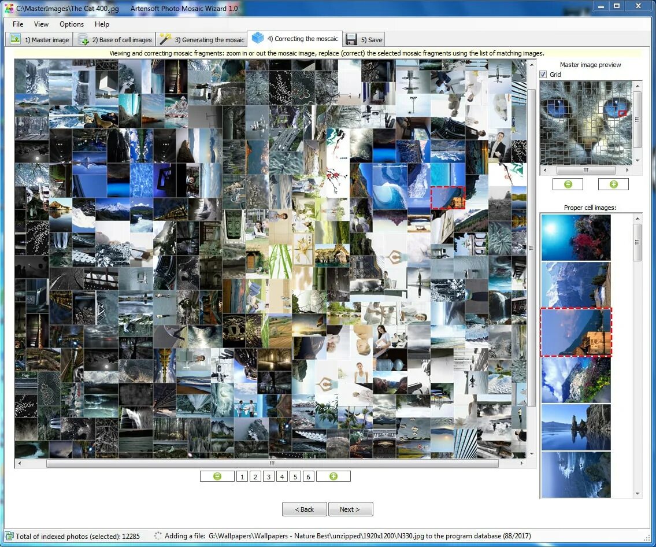Select the red-outlined mosaic fragment
656x547 pixels.
448,198
